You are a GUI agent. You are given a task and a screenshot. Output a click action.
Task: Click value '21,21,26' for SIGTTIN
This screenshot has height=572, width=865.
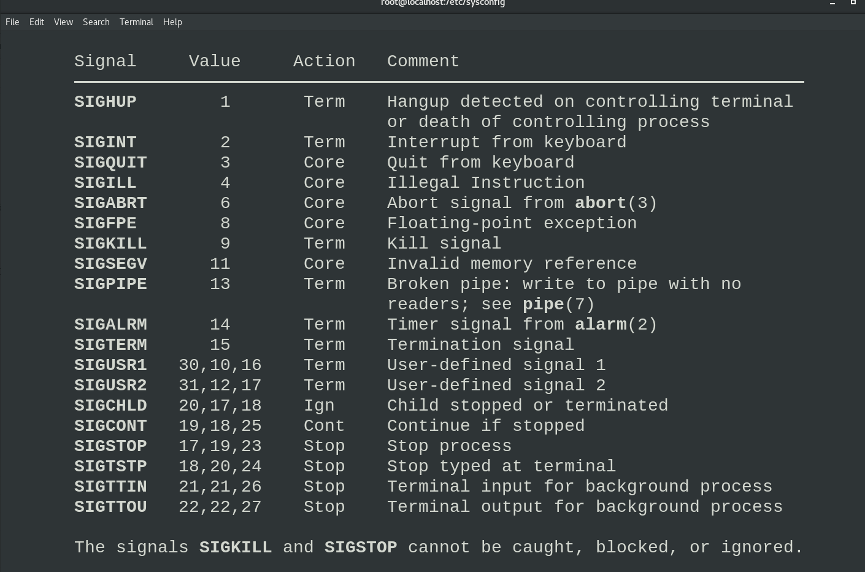coord(220,487)
